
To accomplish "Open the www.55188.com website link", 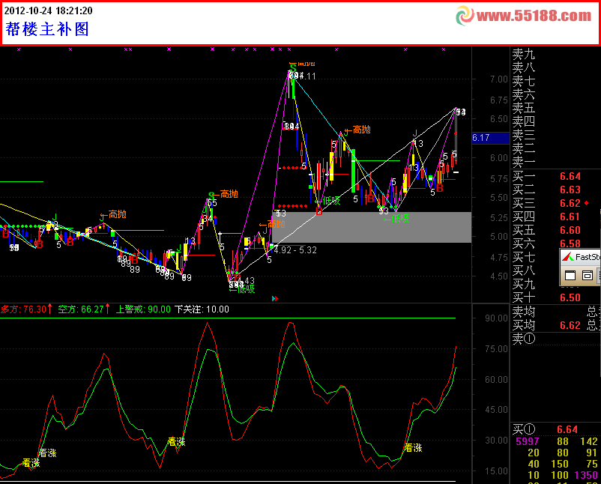I will (534, 16).
